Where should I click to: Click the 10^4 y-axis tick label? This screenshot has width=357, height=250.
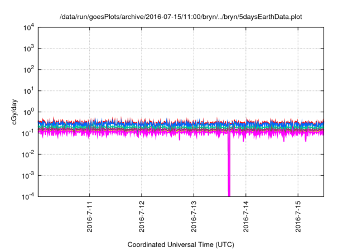click(28, 27)
